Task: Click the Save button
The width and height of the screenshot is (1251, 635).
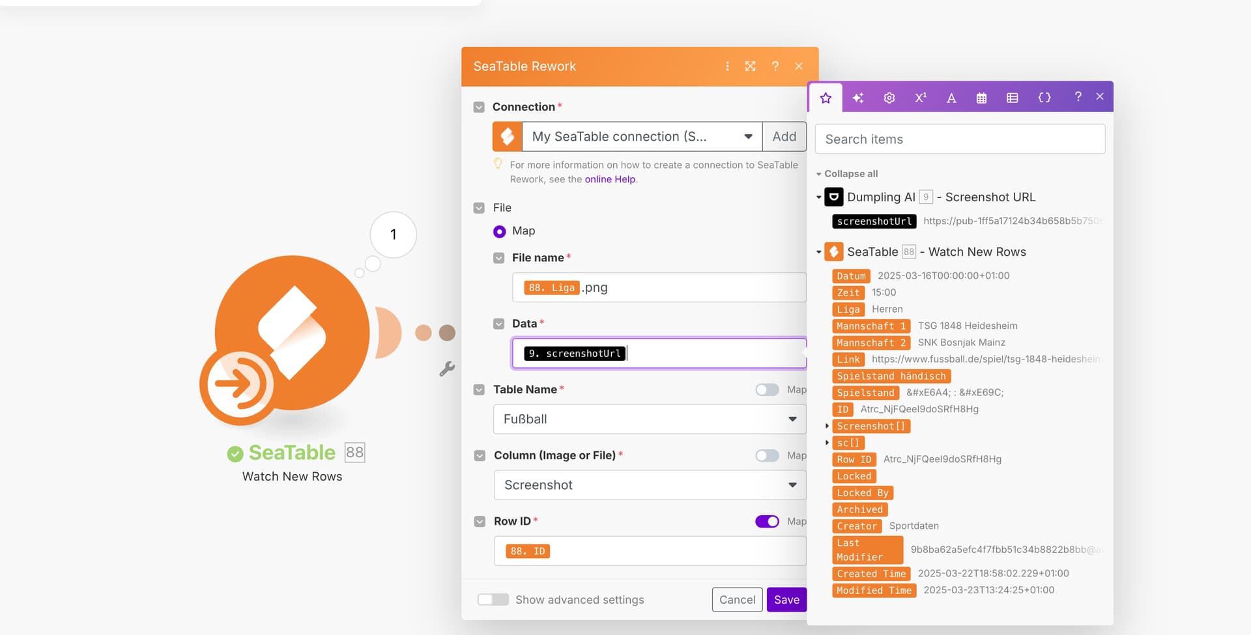Action: tap(786, 600)
